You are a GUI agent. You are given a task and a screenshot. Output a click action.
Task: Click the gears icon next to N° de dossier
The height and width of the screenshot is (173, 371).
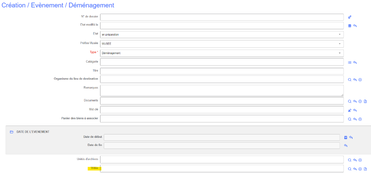click(x=350, y=17)
